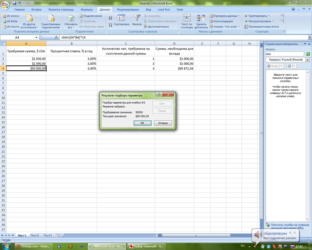Undo last action in quick access toolbar
The width and height of the screenshot is (312, 250).
pyautogui.click(x=20, y=3)
